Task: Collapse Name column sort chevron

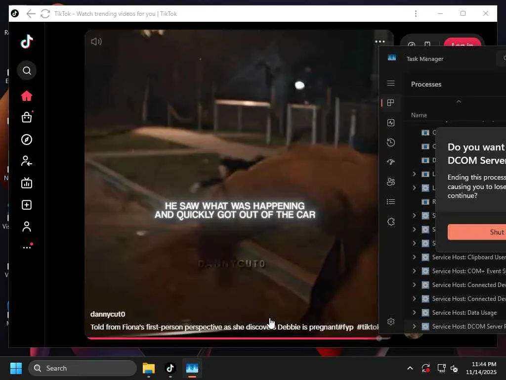Action: [459, 101]
